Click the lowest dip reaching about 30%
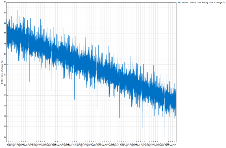The height and width of the screenshot is (148, 226). (165, 137)
